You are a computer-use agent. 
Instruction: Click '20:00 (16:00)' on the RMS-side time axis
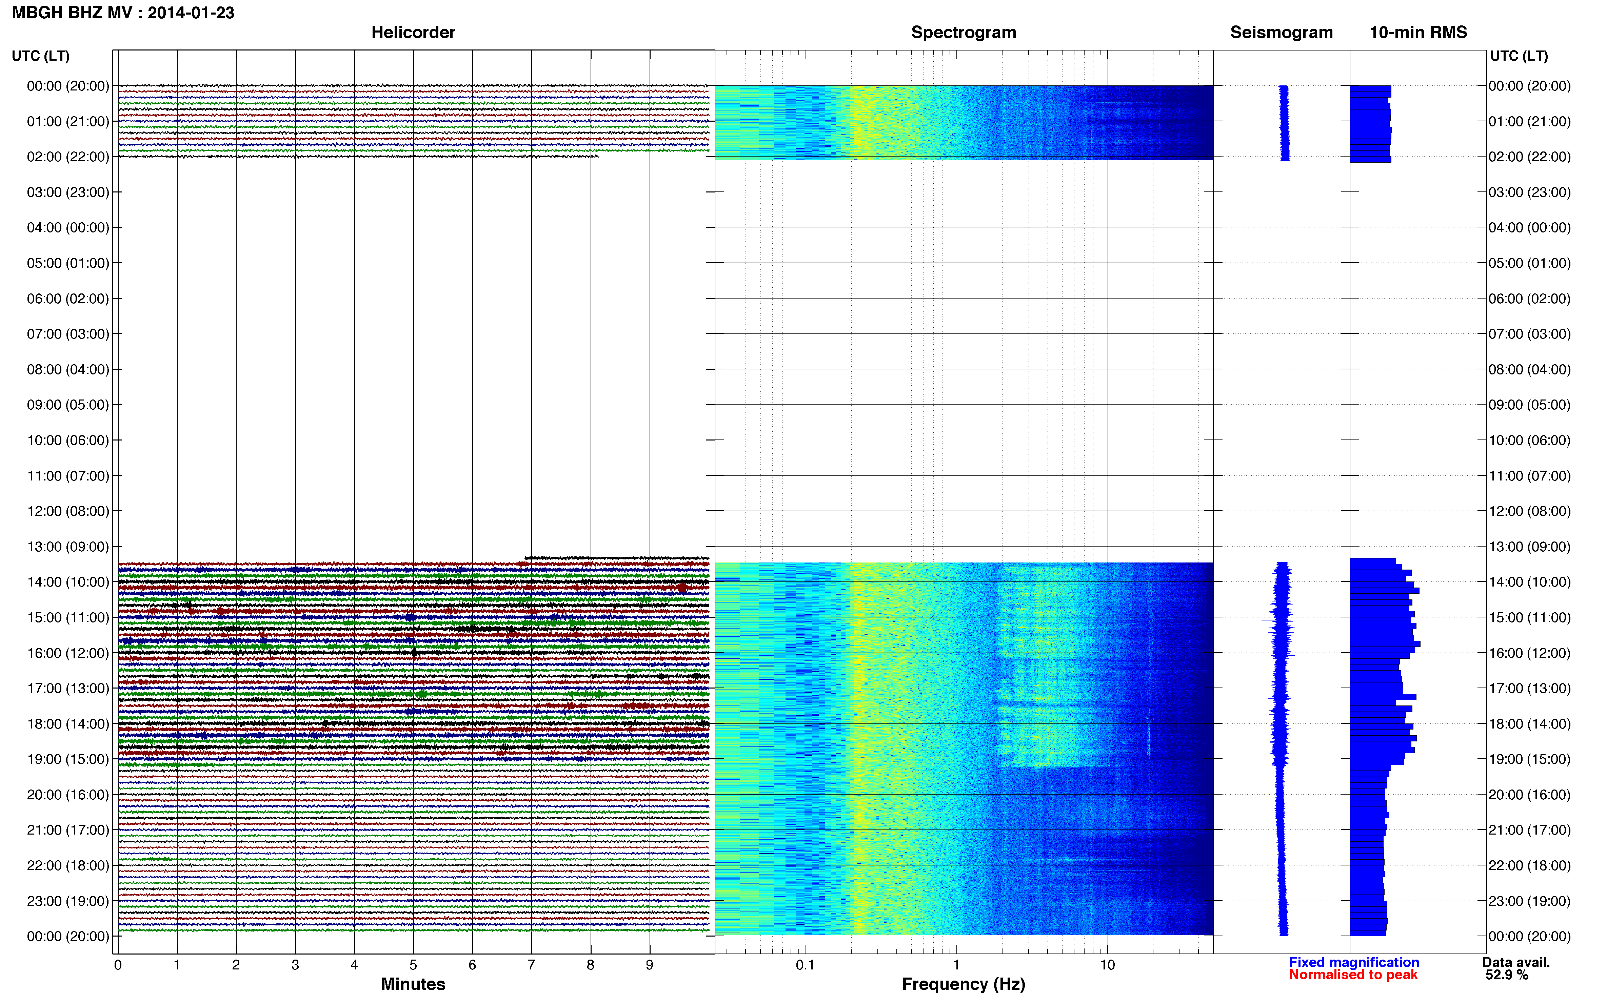pos(1529,795)
